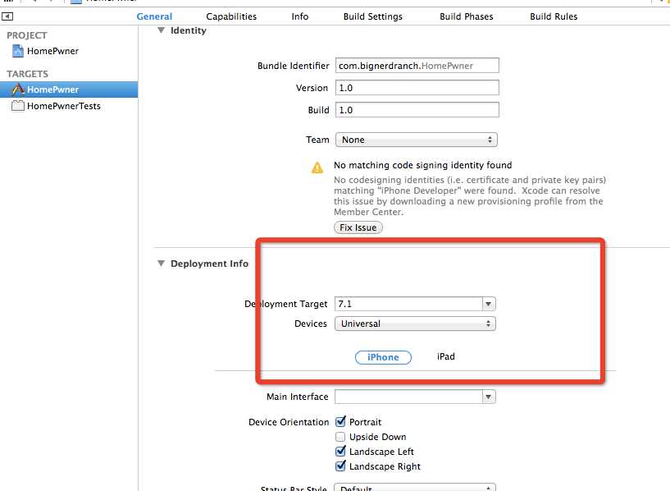Collapse the Identity section
670x491 pixels.
(x=161, y=30)
